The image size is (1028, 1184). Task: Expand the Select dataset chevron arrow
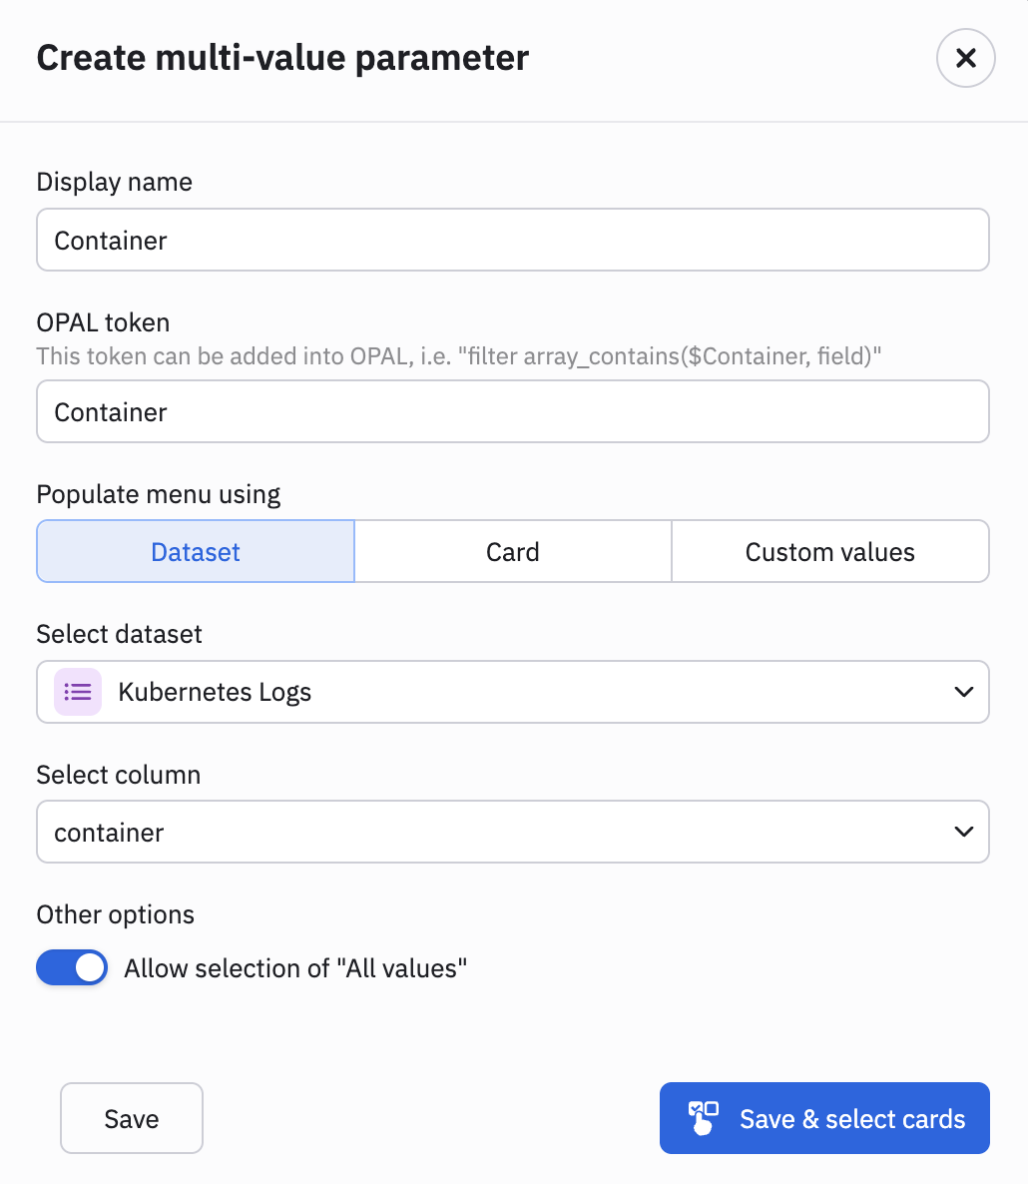(964, 692)
